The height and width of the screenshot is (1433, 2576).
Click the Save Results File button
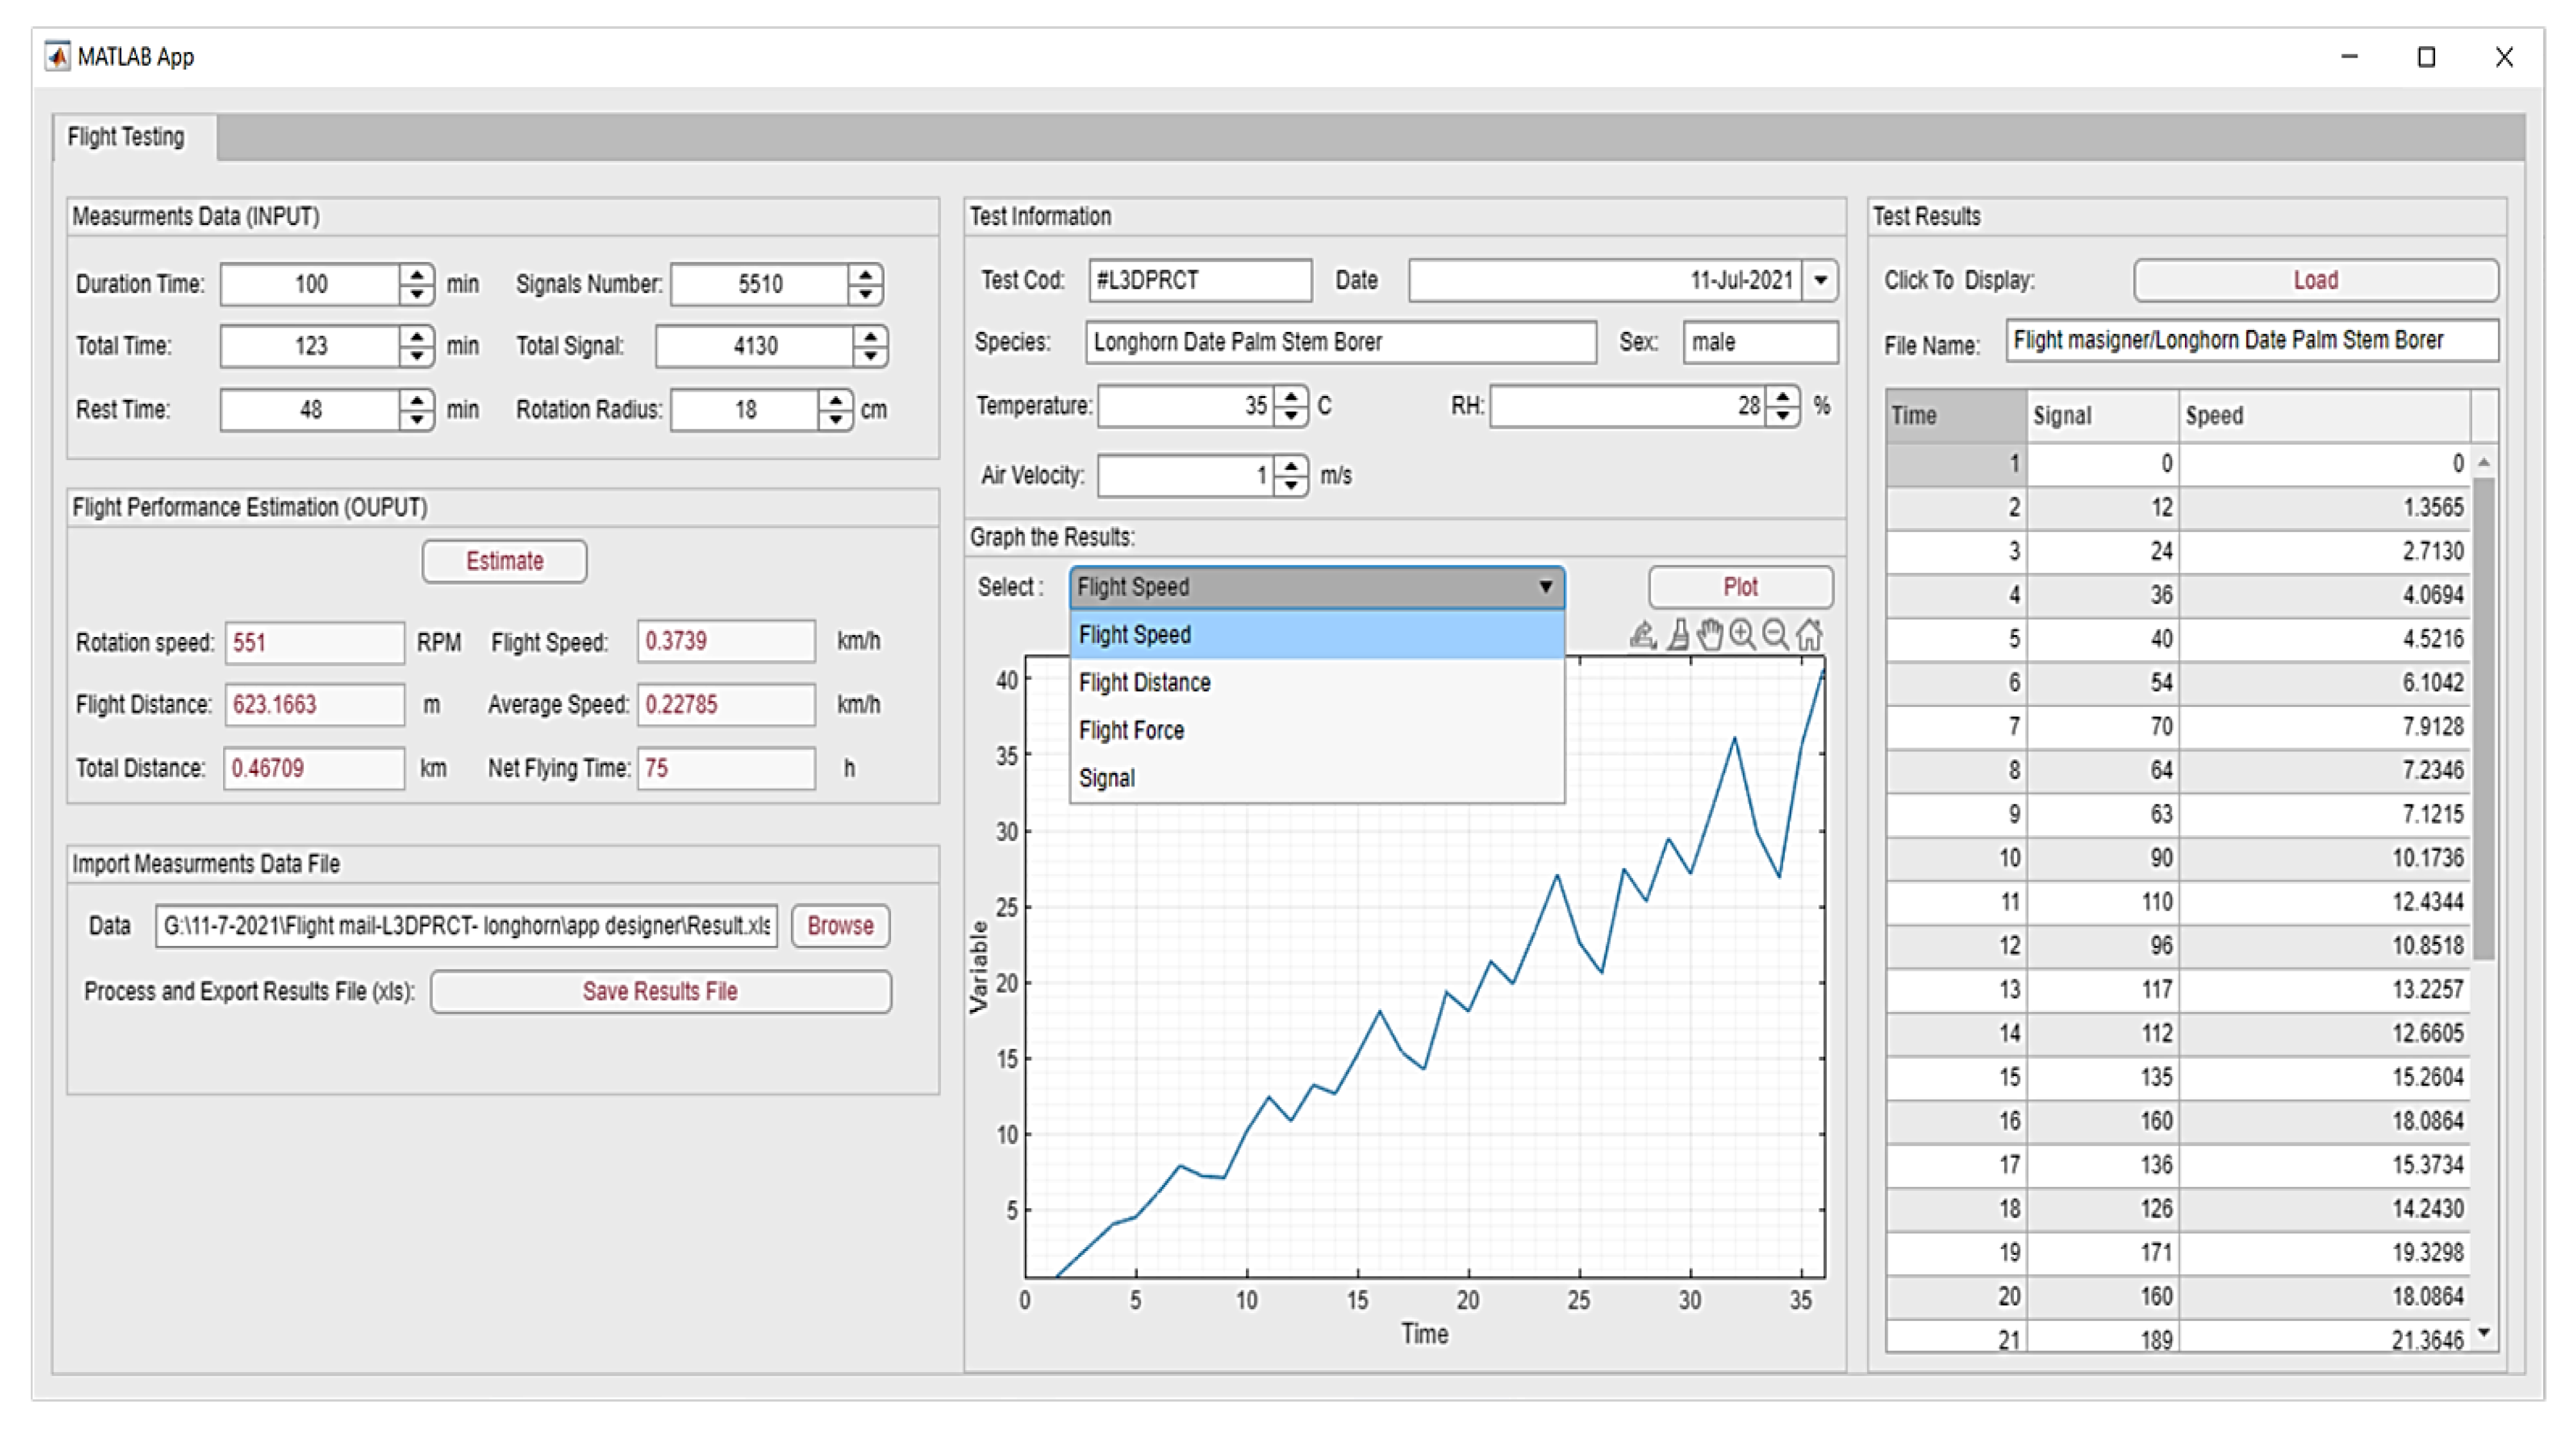[660, 992]
